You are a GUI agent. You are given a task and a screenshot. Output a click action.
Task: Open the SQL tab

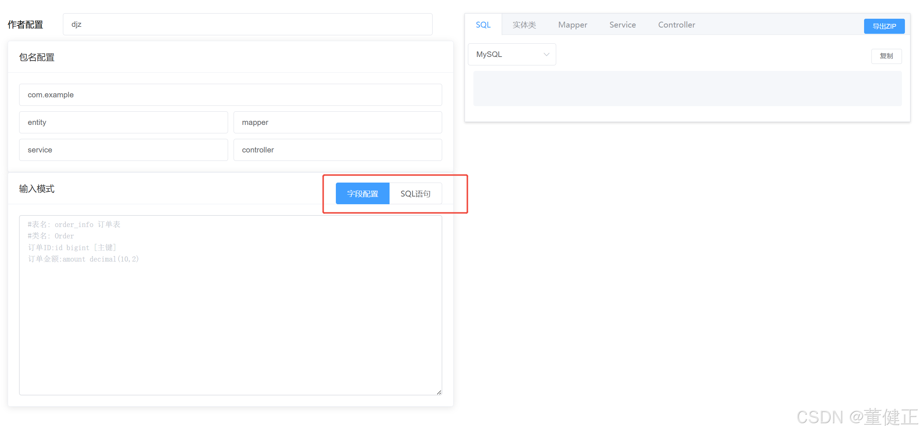click(483, 25)
